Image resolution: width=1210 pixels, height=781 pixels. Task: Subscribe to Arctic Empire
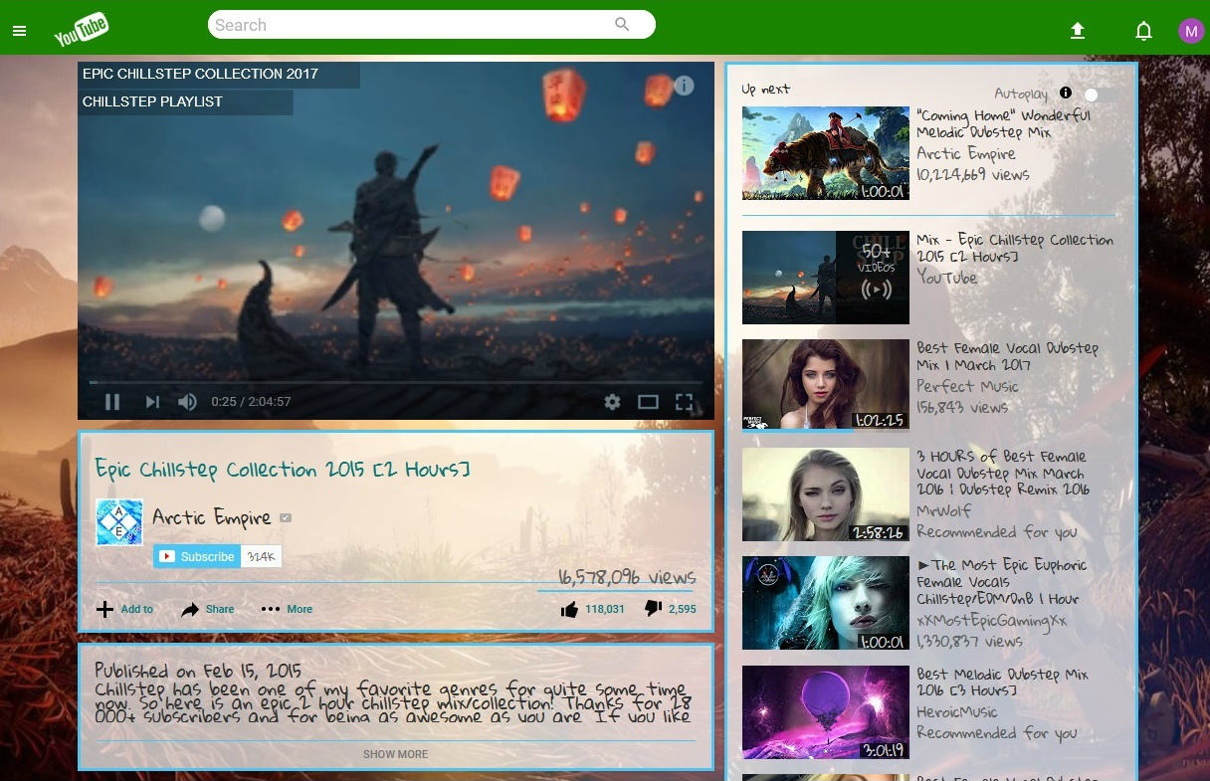197,556
